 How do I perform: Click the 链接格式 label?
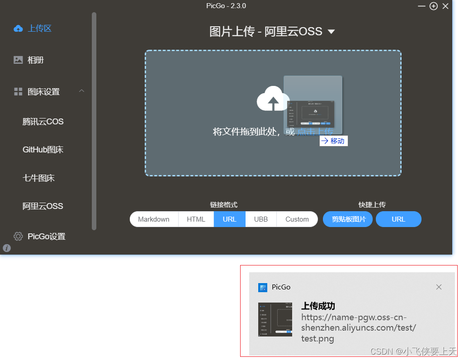pyautogui.click(x=224, y=205)
